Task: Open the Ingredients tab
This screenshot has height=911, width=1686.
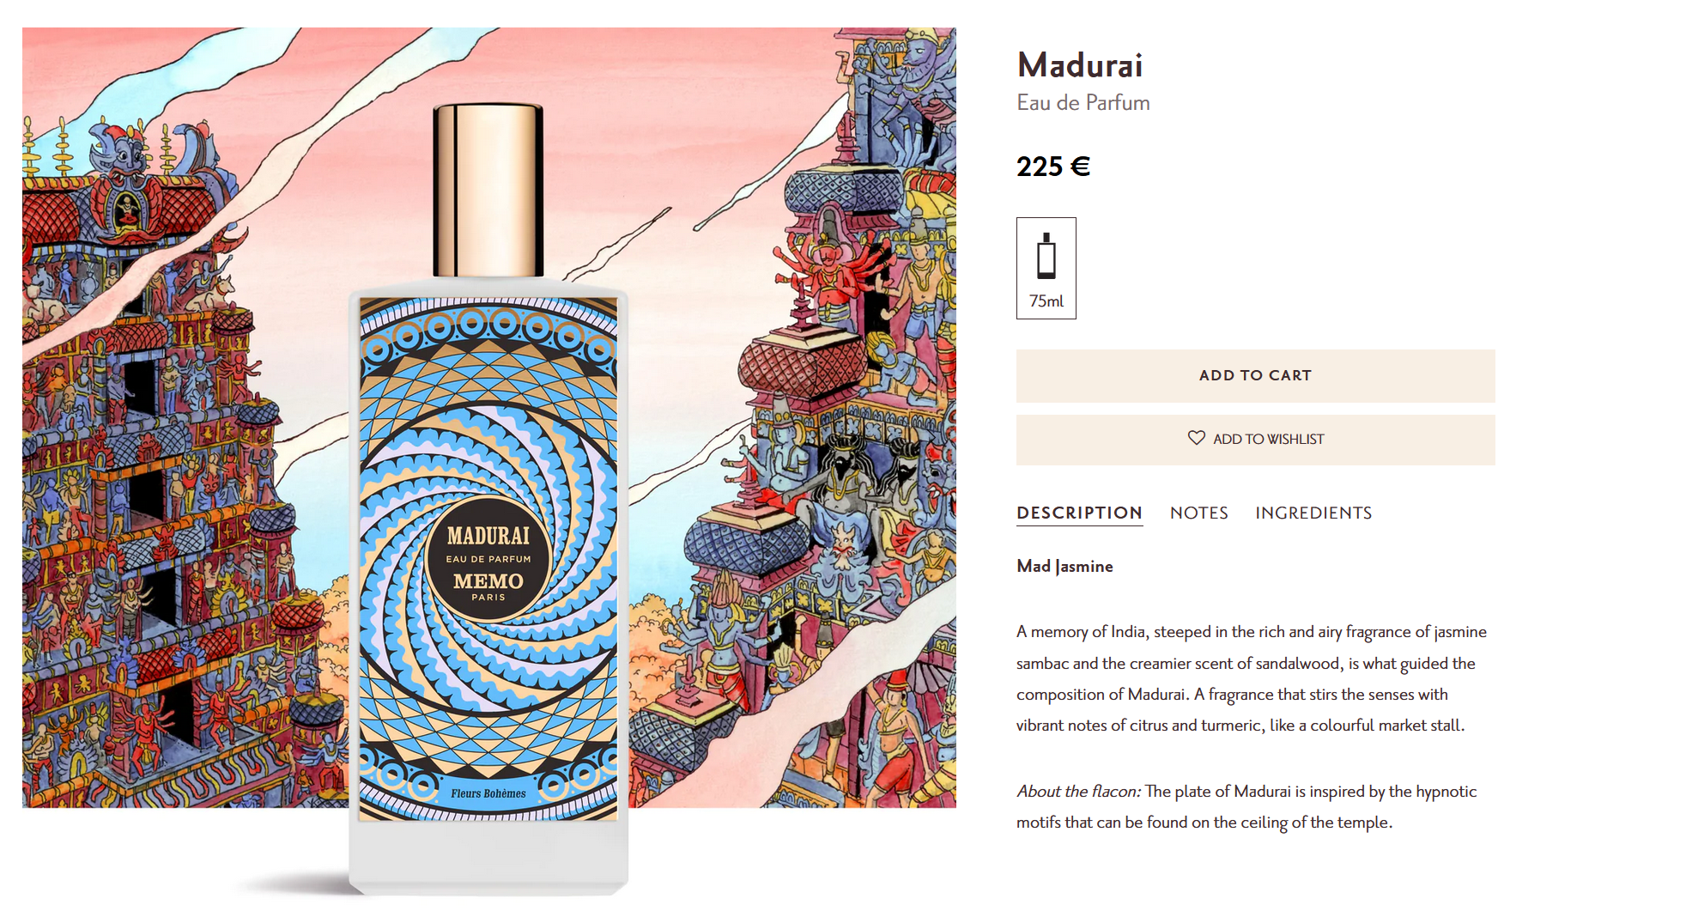Action: [1313, 513]
